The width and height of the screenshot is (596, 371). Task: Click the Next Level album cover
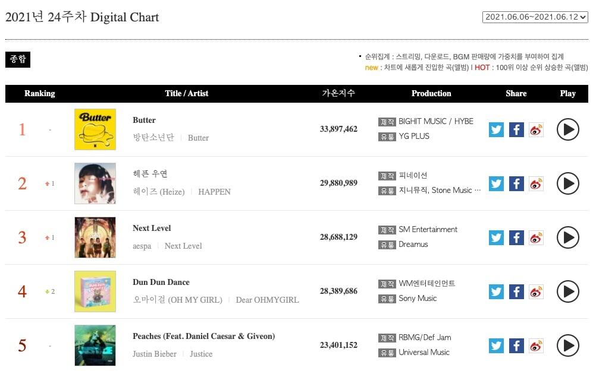coord(95,237)
